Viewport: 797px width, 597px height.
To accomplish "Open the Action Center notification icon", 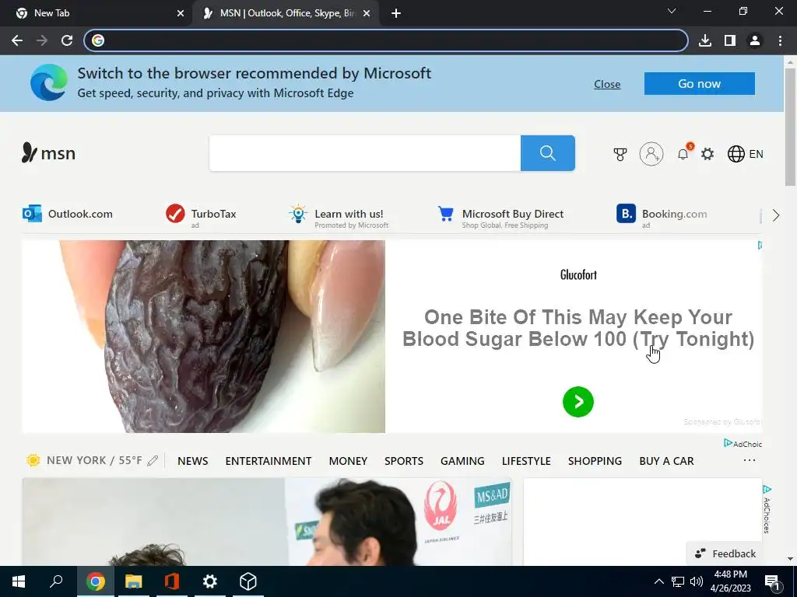I will (773, 581).
